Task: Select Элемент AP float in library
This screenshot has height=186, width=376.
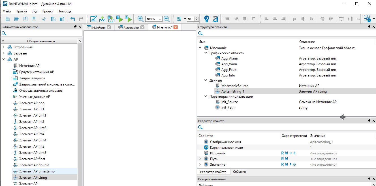Action: click(32, 159)
